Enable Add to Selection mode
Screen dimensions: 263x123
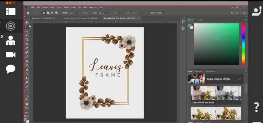48,13
